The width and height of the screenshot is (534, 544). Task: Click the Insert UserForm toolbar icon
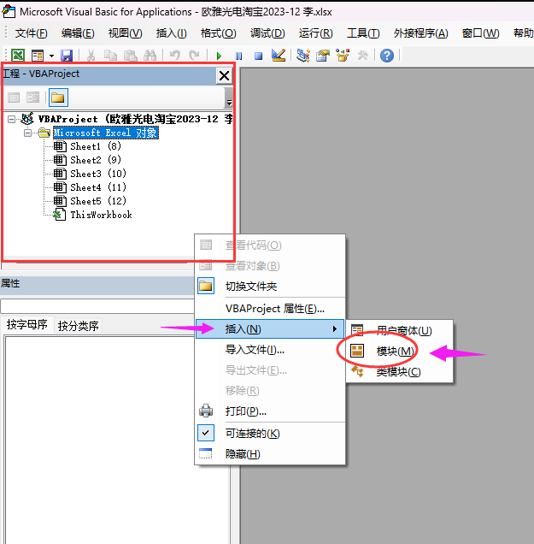(x=37, y=55)
